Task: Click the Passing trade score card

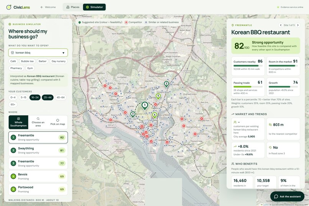Action: click(x=248, y=87)
